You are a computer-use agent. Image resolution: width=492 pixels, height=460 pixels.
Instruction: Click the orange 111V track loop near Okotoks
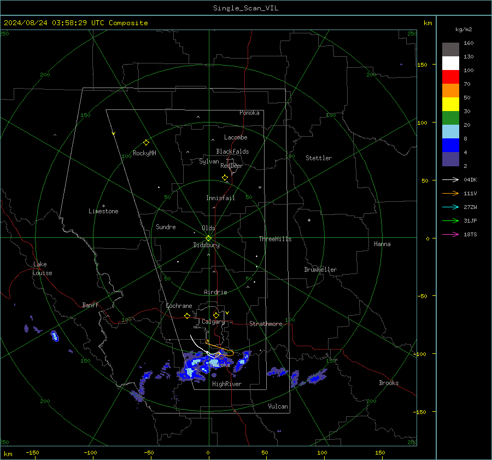220,348
